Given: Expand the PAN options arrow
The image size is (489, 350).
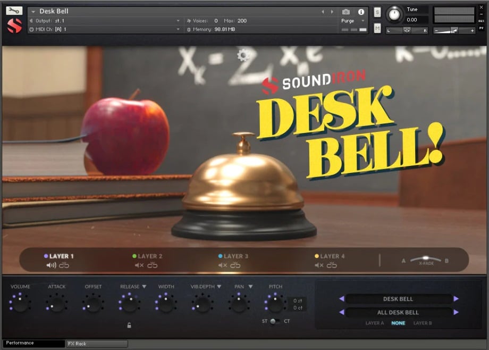Looking at the screenshot, I should point(250,287).
